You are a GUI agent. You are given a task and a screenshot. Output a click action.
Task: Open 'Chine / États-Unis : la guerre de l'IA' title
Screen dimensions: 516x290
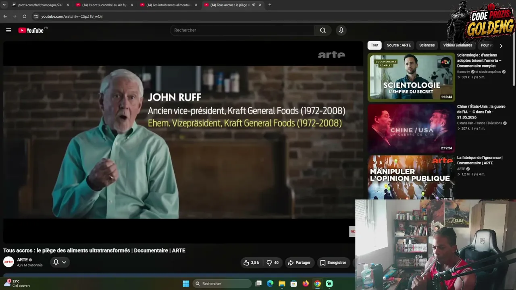pyautogui.click(x=481, y=112)
